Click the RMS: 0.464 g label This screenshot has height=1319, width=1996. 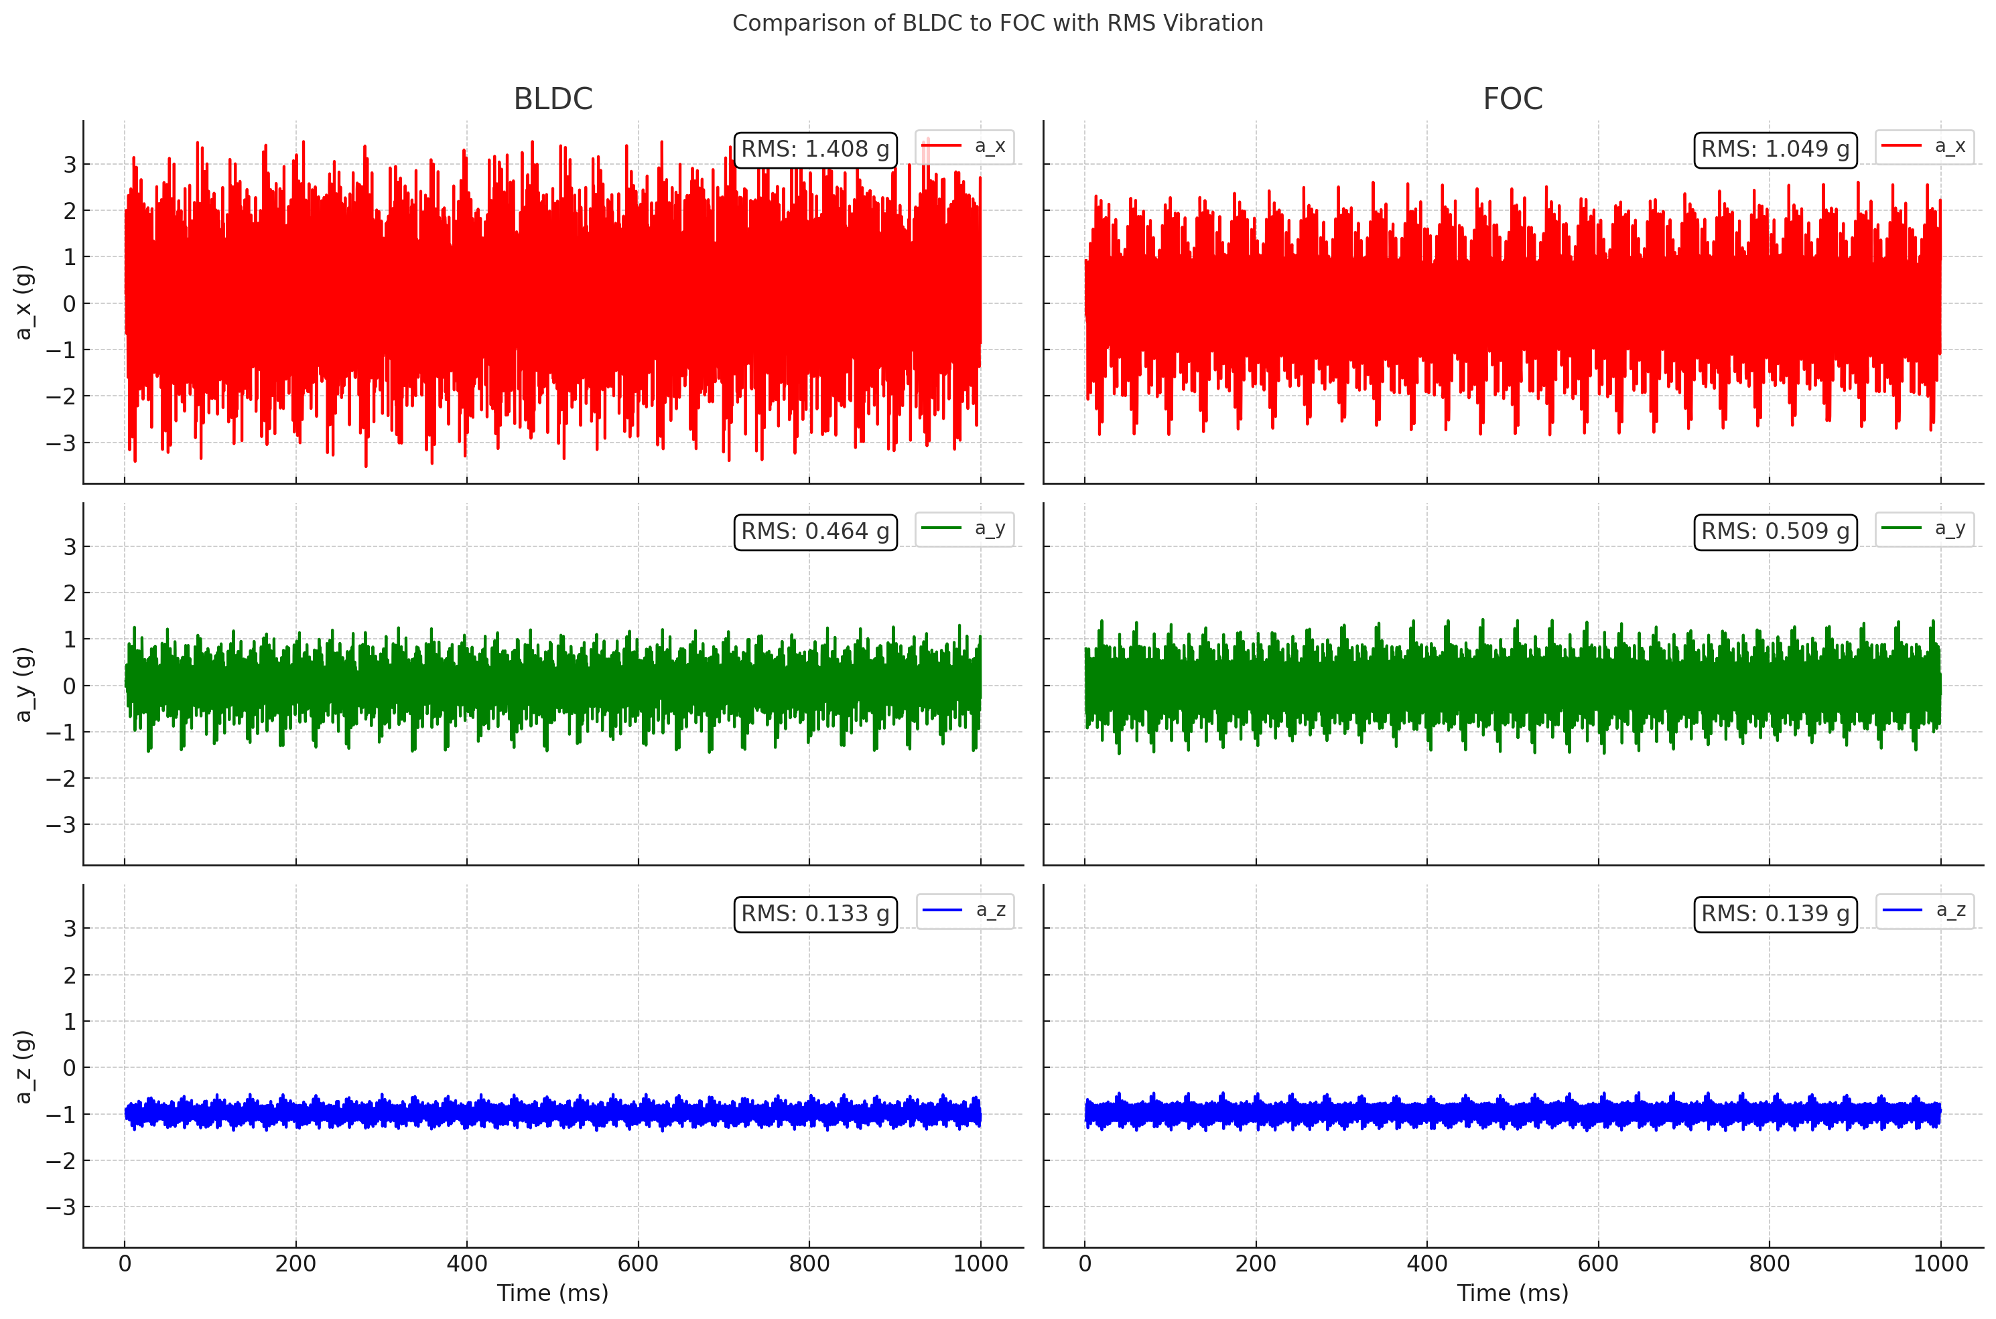coord(815,532)
